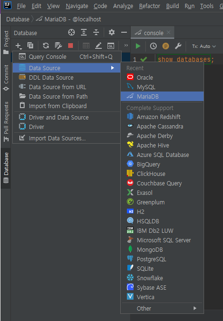Choose MySQL from Recent list
The width and height of the screenshot is (223, 321).
[162, 87]
